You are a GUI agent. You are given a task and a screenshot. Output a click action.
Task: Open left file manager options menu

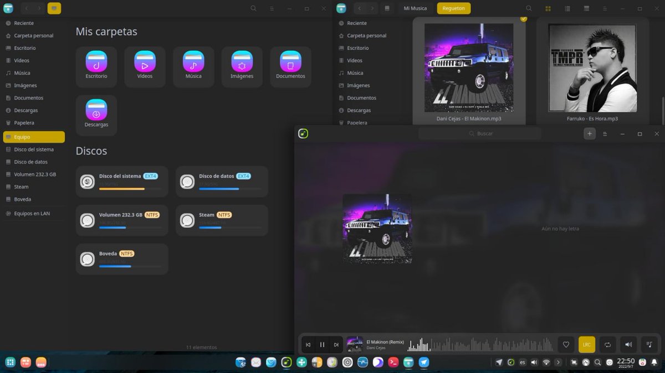point(272,9)
